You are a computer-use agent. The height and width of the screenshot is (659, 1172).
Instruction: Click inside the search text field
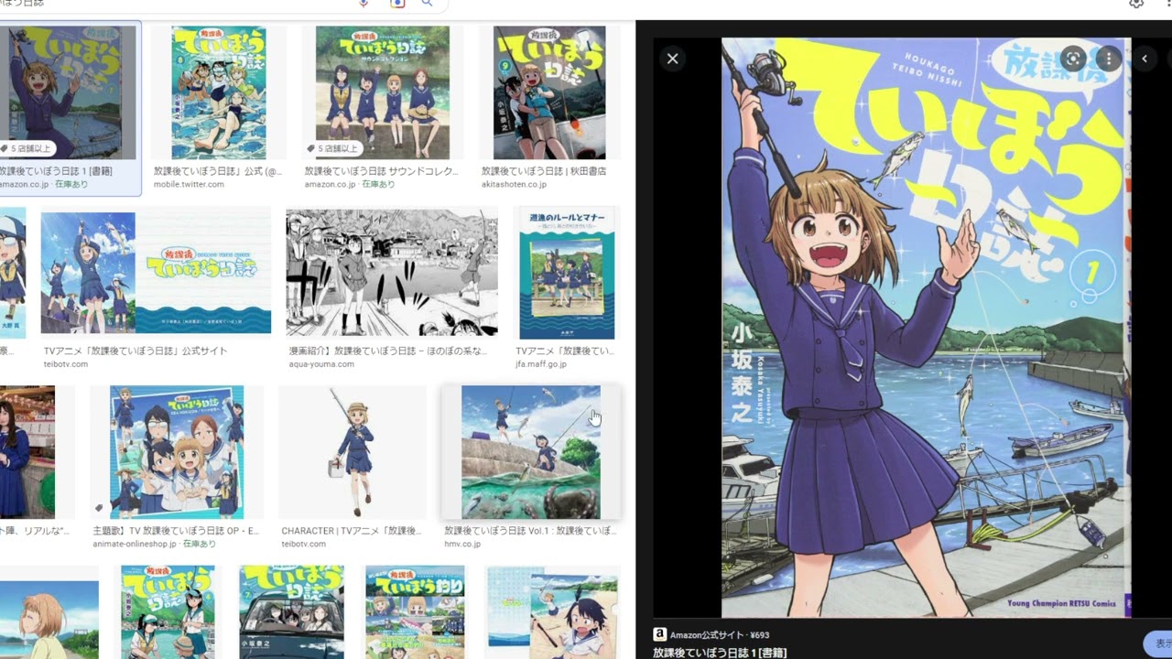(183, 4)
